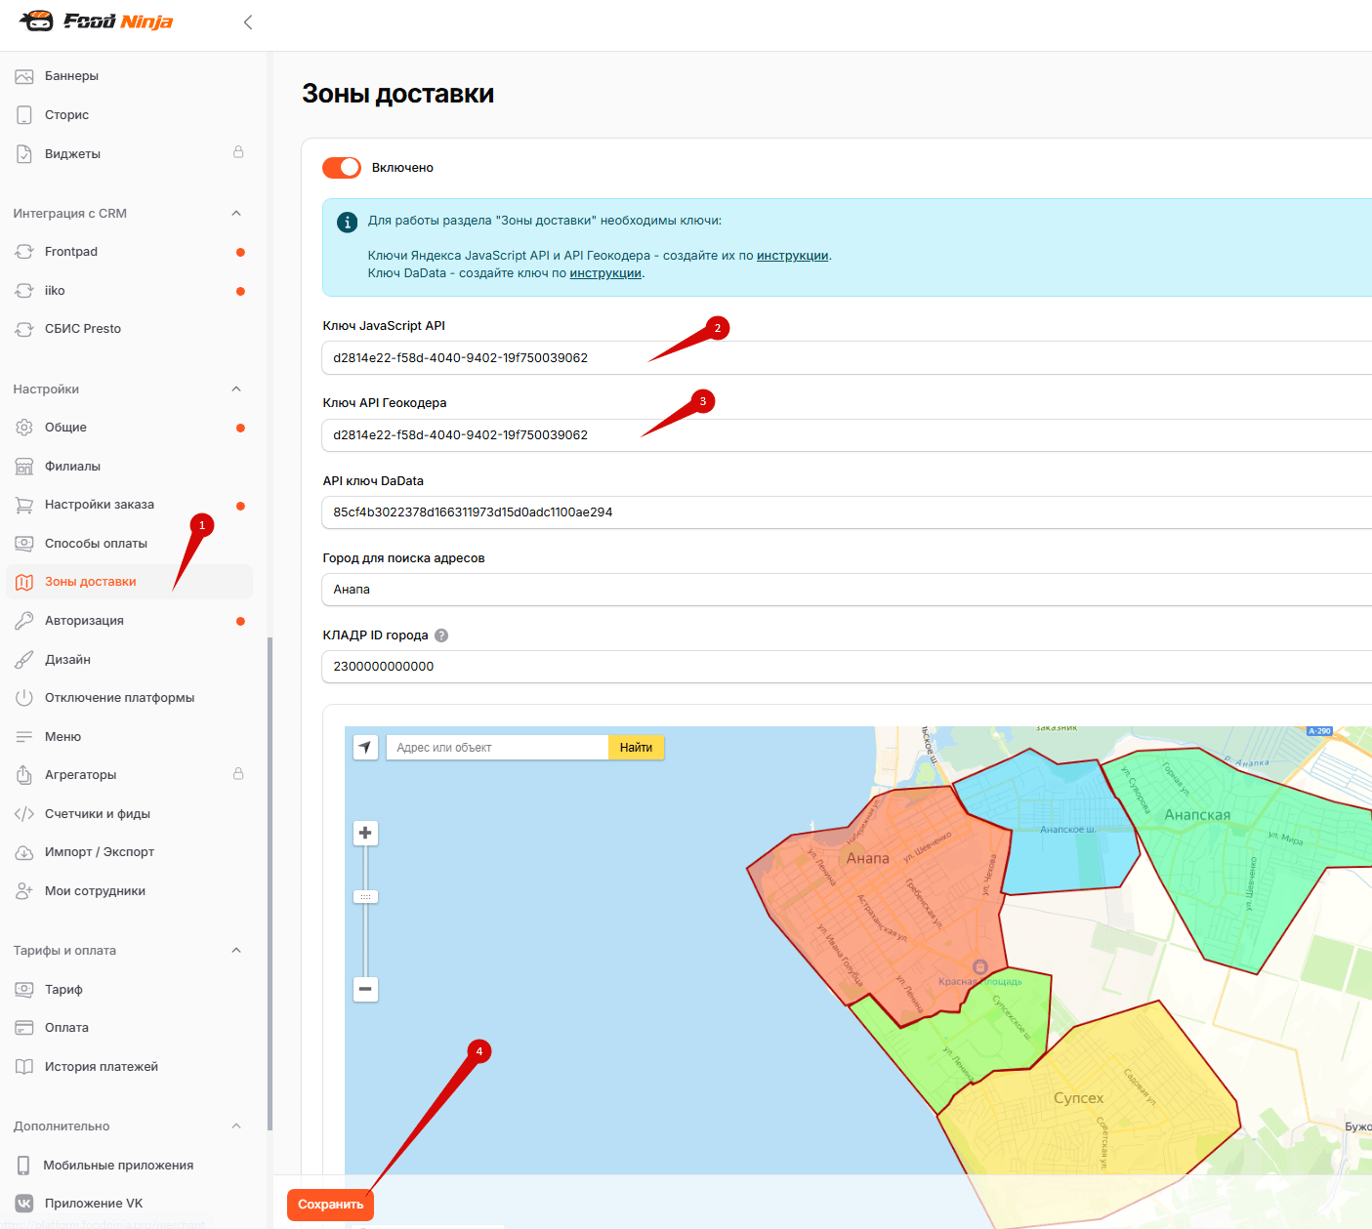Zoom in the map with plus button
1372x1229 pixels.
coord(365,833)
